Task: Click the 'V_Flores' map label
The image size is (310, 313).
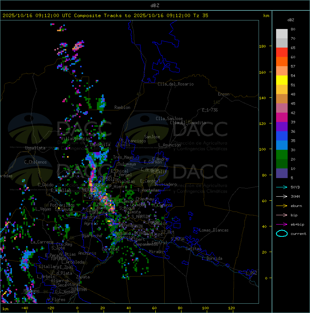Action: coord(56,300)
